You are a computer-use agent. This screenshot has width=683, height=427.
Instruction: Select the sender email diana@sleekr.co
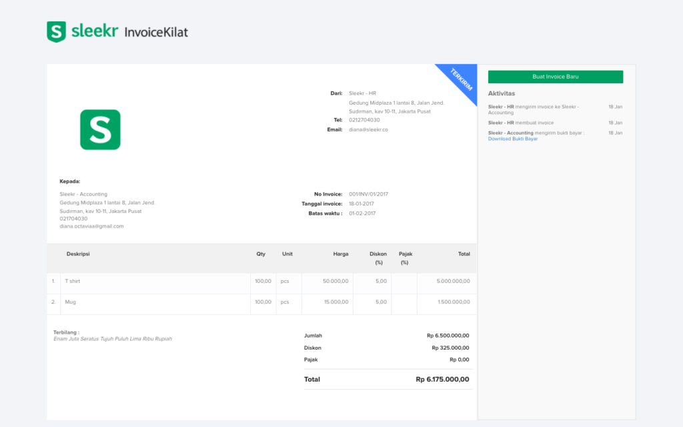tap(368, 129)
